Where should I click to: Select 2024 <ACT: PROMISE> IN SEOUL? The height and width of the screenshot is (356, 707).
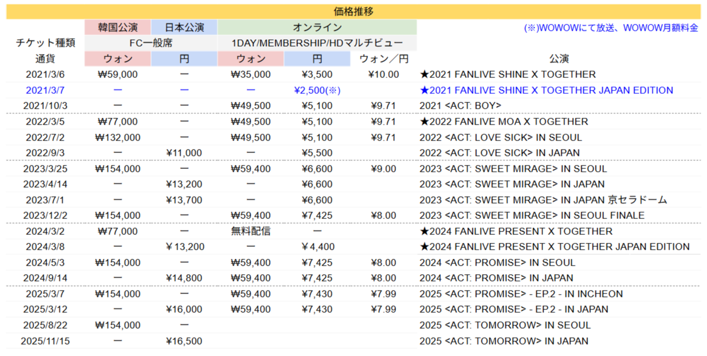pos(497,263)
